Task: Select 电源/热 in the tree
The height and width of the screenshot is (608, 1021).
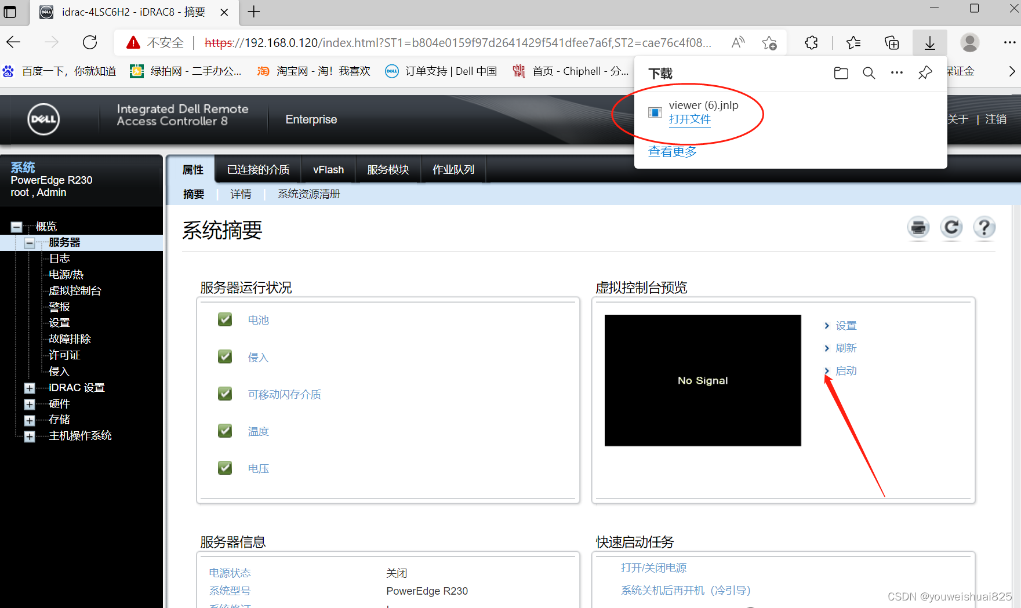Action: pyautogui.click(x=66, y=275)
